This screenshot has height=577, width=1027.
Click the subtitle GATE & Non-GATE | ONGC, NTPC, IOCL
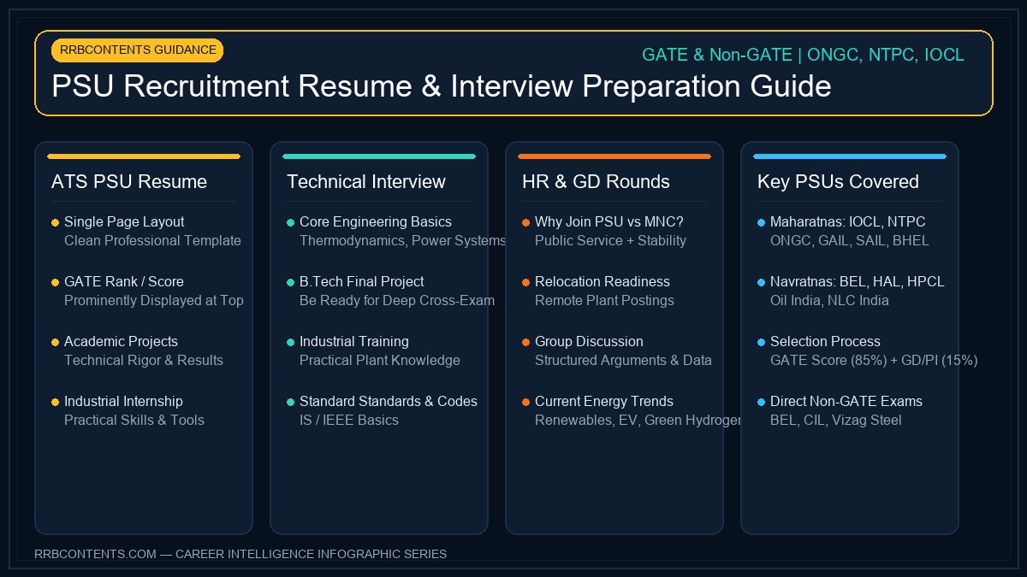803,55
